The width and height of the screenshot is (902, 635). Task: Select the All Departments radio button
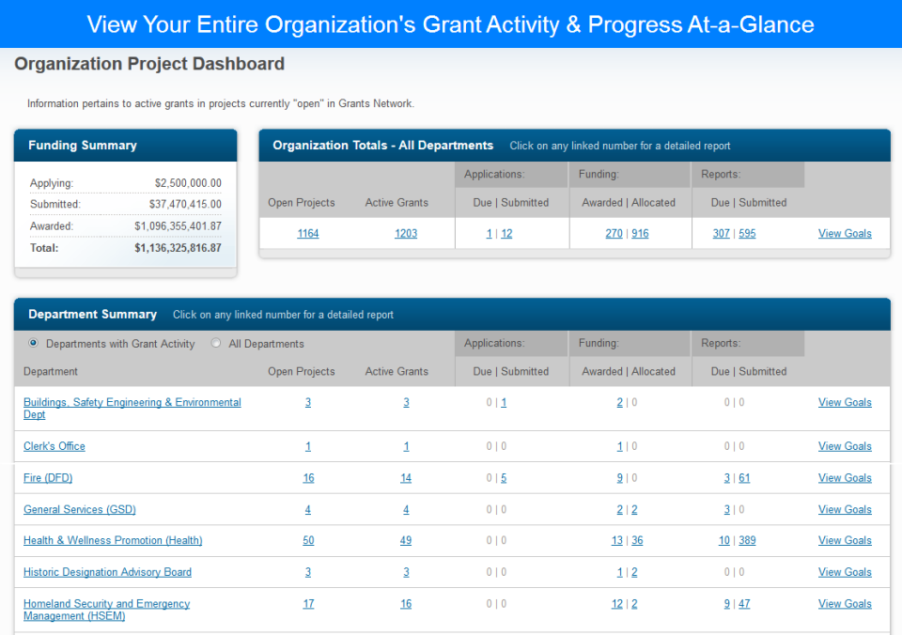pos(215,344)
